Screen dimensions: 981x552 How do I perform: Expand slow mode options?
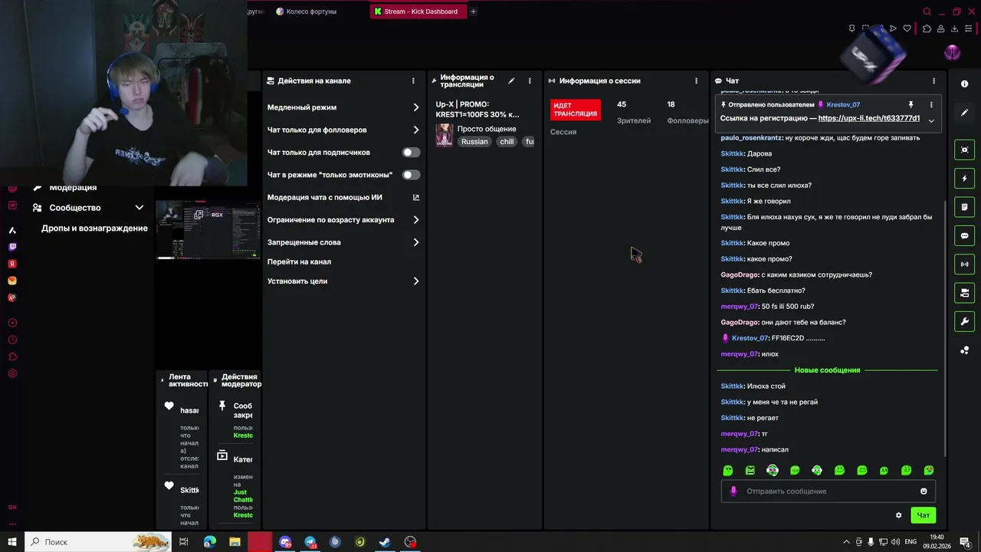[416, 107]
